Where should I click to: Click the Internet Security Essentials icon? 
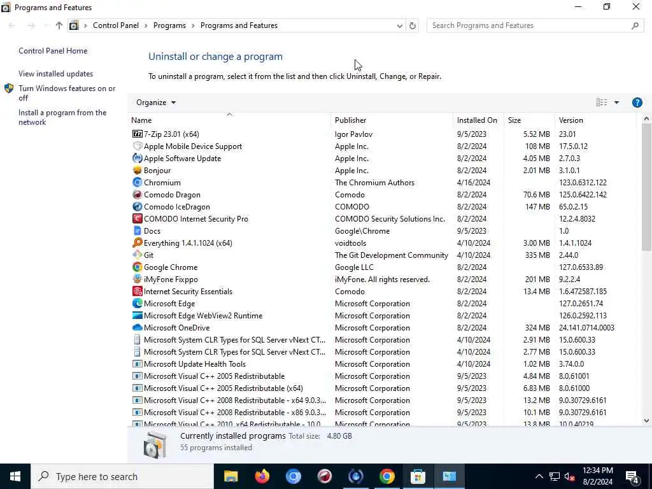tap(138, 291)
